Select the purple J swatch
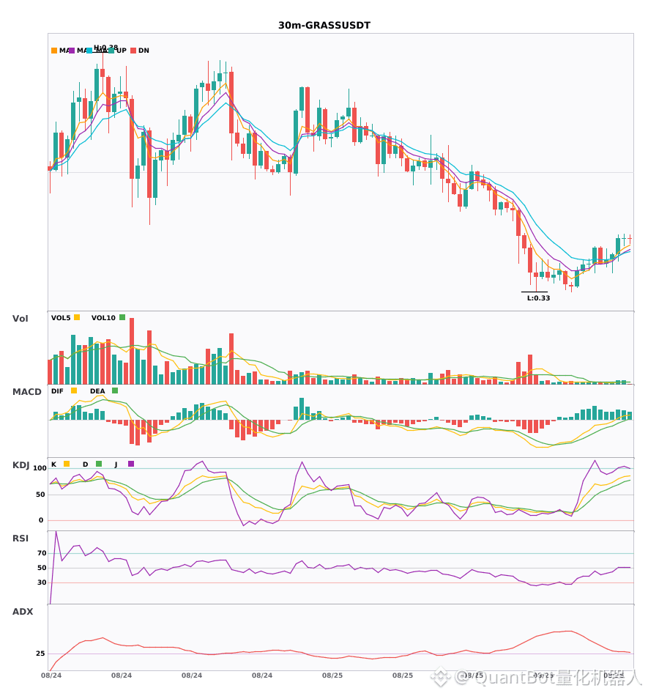The image size is (648, 696). (x=131, y=464)
